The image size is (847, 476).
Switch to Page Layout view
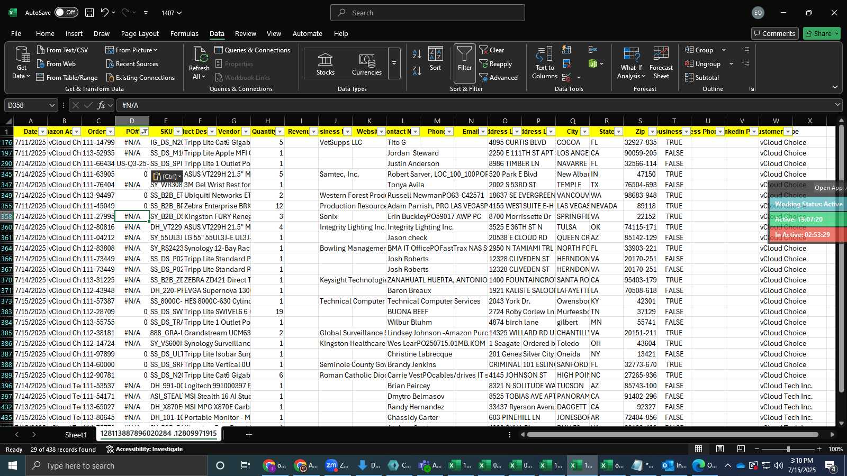pos(720,449)
